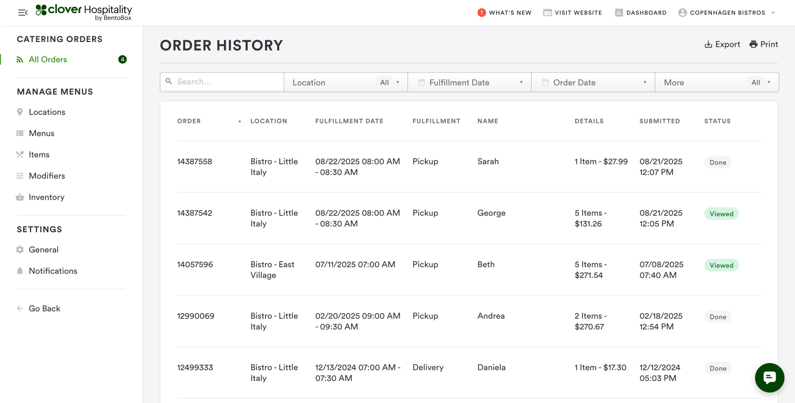Screen dimensions: 795x403
Task: Go to Inventory in sidebar
Action: click(x=46, y=197)
